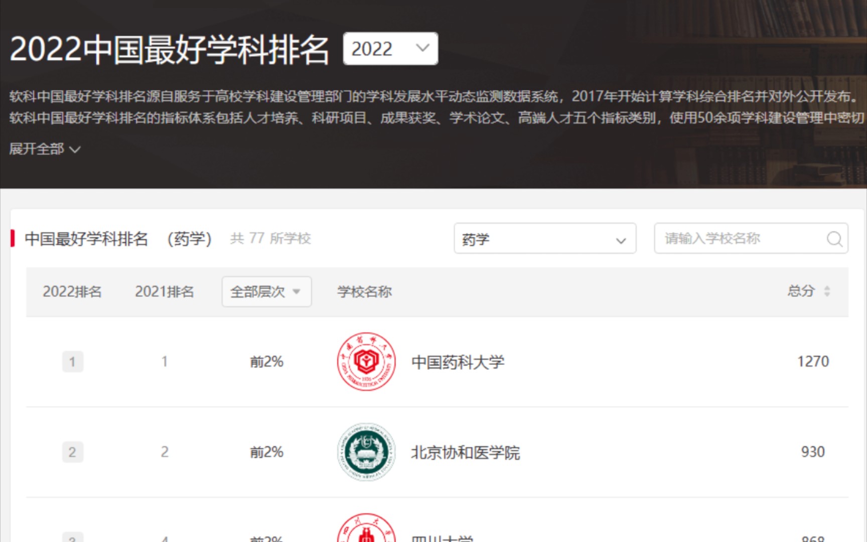Screen dimensions: 867x542
Task: Click the 学校名称 column header
Action: (x=364, y=292)
